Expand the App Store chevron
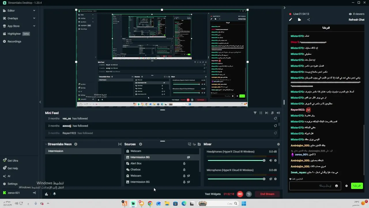Viewport: 369px width, 208px height. (34, 26)
